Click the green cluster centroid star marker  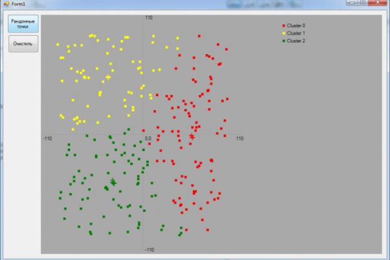pyautogui.click(x=113, y=182)
